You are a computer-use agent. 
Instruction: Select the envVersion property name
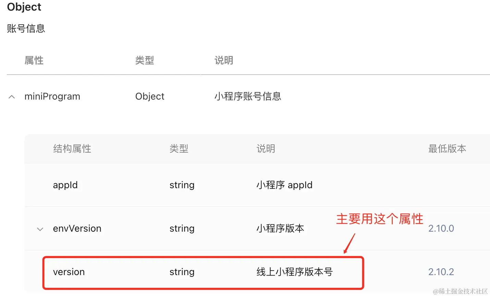point(77,228)
